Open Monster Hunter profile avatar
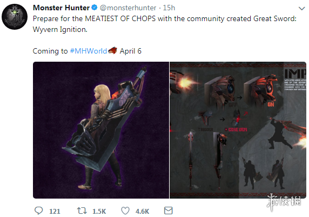The image size is (309, 217). pyautogui.click(x=15, y=17)
